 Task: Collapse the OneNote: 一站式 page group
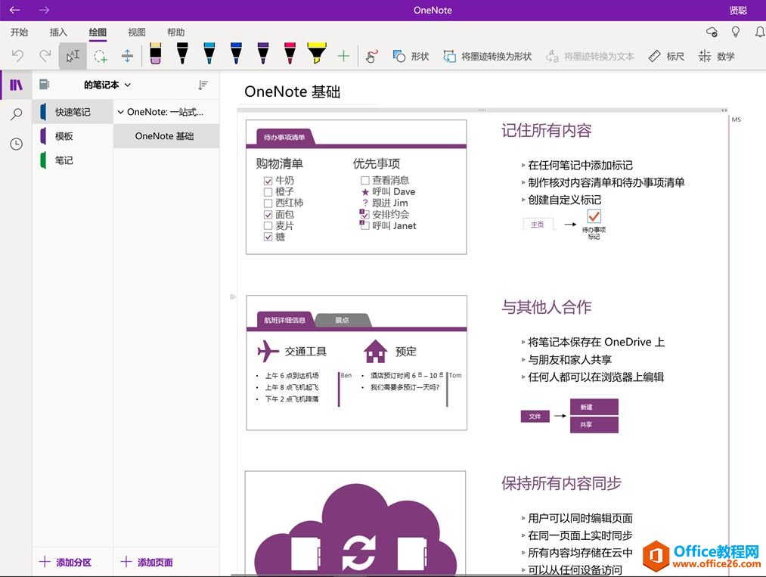coord(121,112)
